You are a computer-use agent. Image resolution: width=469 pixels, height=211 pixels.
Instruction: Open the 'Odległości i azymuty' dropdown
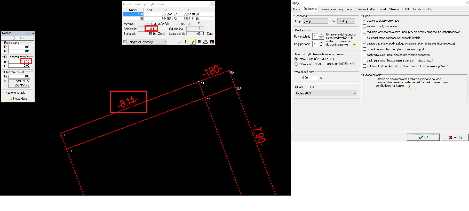[147, 42]
